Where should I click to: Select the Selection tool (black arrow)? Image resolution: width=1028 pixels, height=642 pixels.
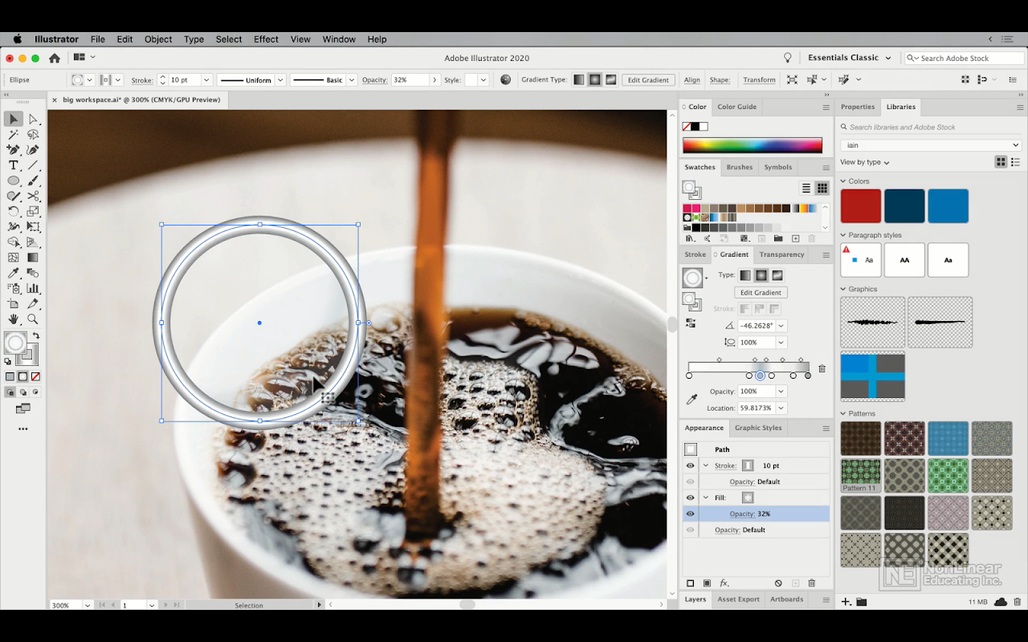[14, 119]
